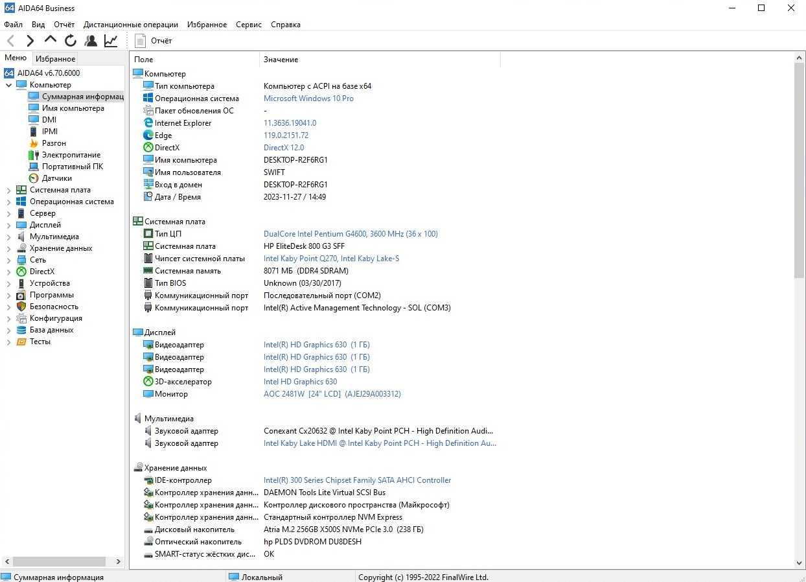806x582 pixels.
Task: Click the Безопасность shield icon in the tree
Action: (x=21, y=307)
